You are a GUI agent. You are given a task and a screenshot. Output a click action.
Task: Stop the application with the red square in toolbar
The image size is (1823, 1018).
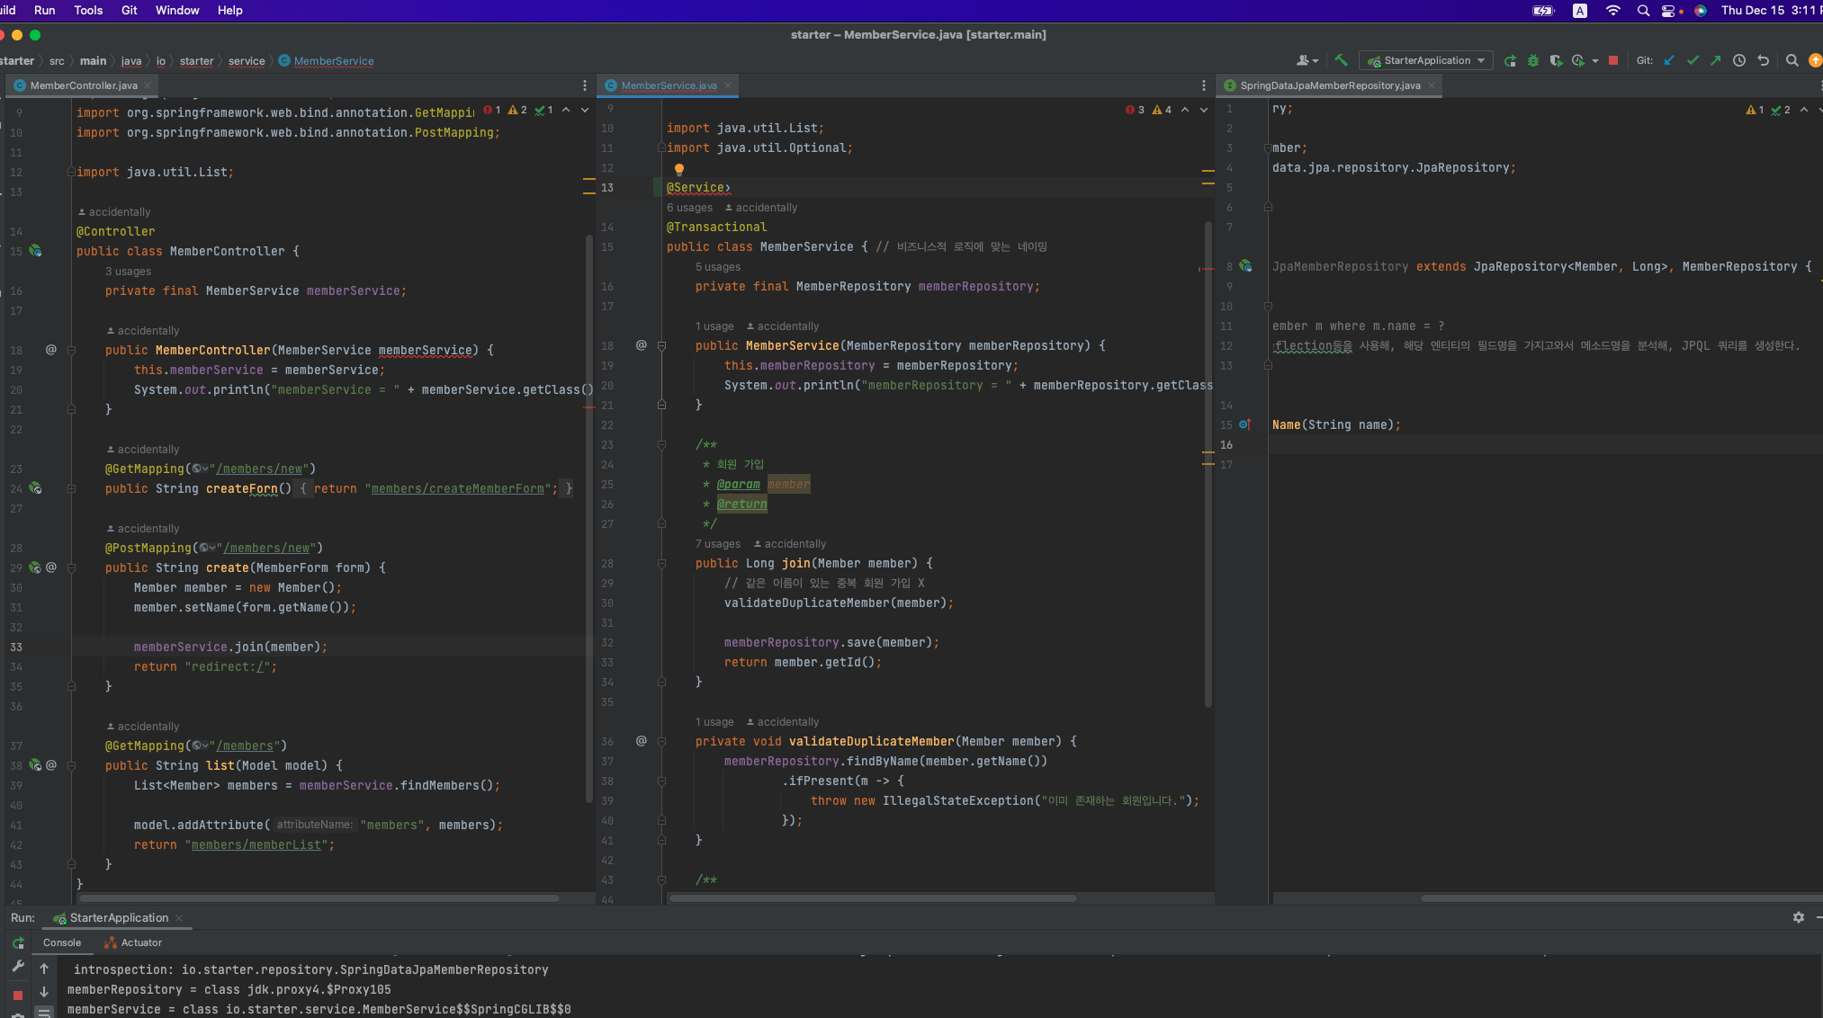[x=1613, y=60]
